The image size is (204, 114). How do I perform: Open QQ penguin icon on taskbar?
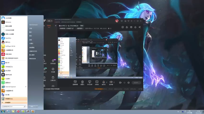[28, 111]
